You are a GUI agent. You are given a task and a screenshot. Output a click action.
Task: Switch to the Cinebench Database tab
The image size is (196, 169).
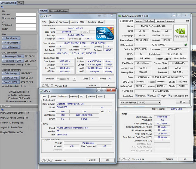click(x=58, y=11)
